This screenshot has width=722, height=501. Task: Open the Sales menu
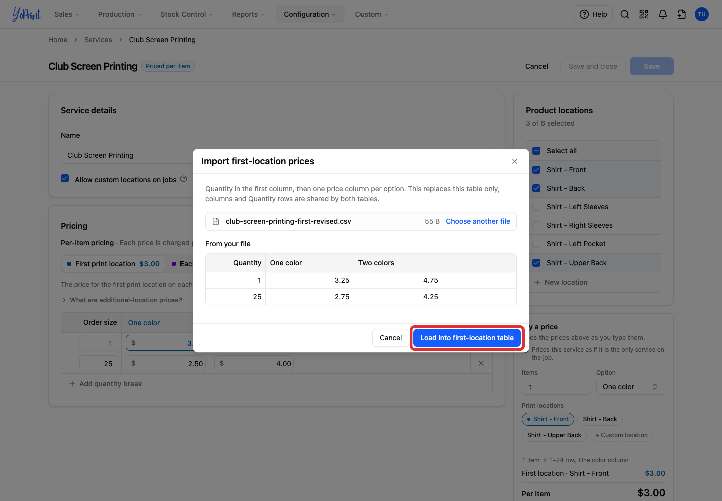pos(67,14)
